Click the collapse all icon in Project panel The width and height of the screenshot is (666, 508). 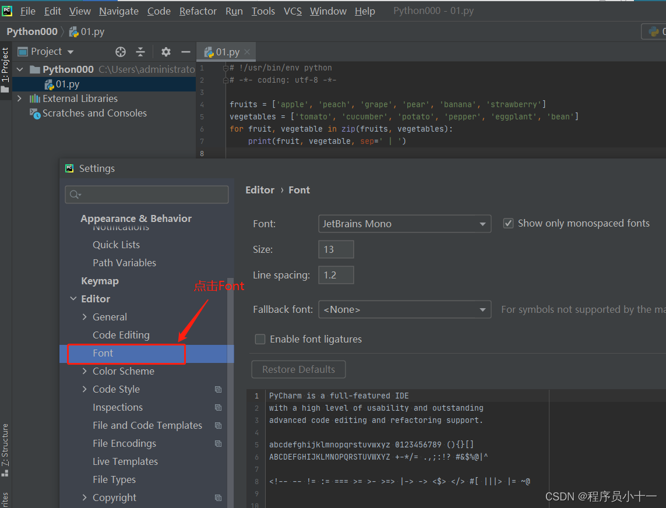point(140,52)
